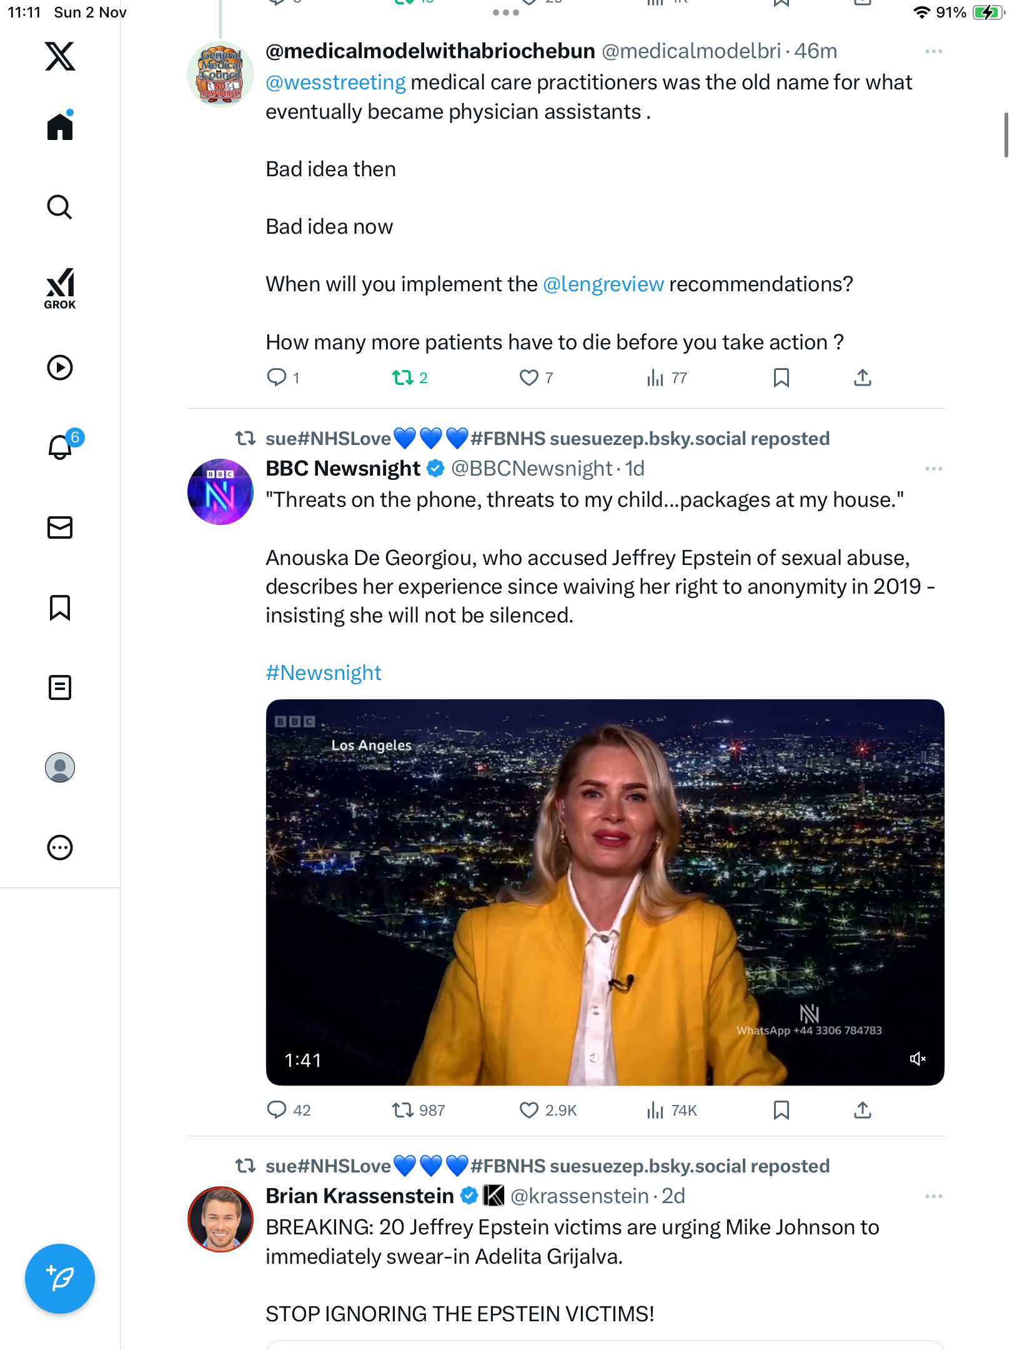Image resolution: width=1012 pixels, height=1350 pixels.
Task: Play the Los Angeles interview video
Action: click(605, 892)
